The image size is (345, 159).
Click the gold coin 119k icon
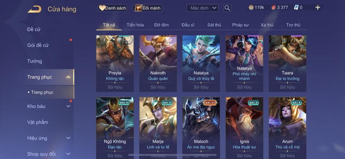tap(251, 8)
